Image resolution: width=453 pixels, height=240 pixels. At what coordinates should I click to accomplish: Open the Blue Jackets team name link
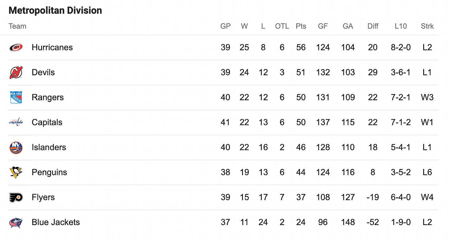click(56, 222)
